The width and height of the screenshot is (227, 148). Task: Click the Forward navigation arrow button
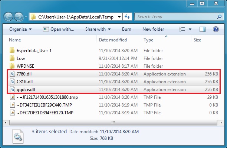[x=19, y=17]
